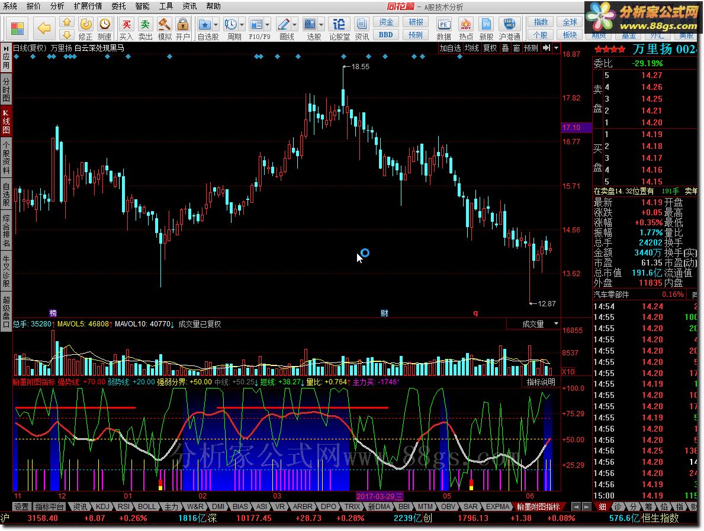Toggle 复权 price adjustment
This screenshot has height=531, width=704.
click(490, 48)
